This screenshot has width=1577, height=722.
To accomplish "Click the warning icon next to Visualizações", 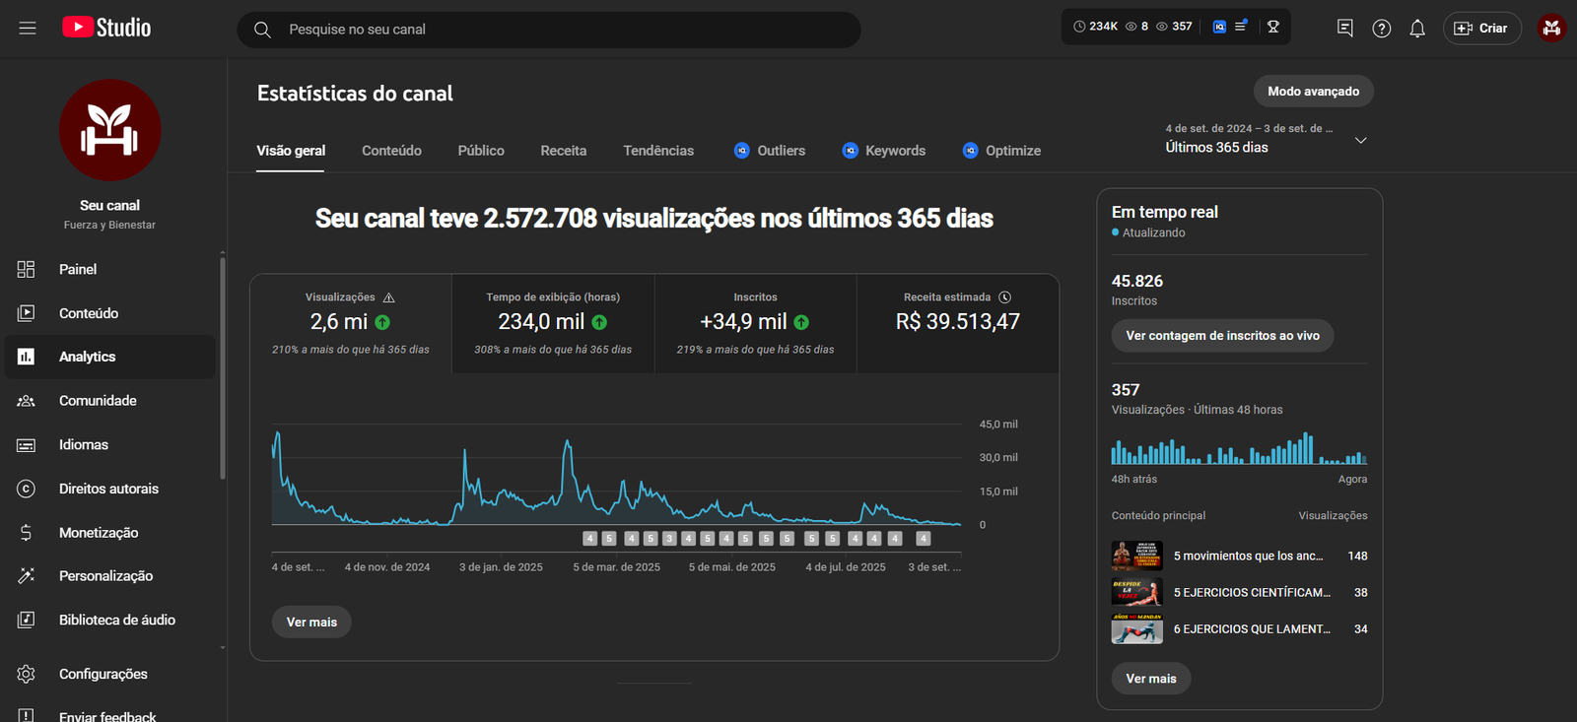I will tap(389, 297).
